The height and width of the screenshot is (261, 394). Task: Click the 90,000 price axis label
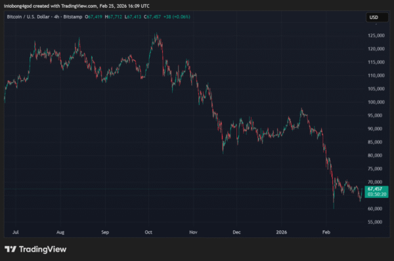click(375, 129)
